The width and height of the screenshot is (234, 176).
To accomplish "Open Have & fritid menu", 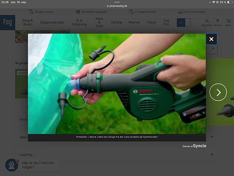I will coord(99,22).
